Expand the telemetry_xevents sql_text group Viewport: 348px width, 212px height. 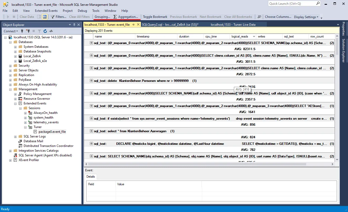pyautogui.click(x=91, y=118)
